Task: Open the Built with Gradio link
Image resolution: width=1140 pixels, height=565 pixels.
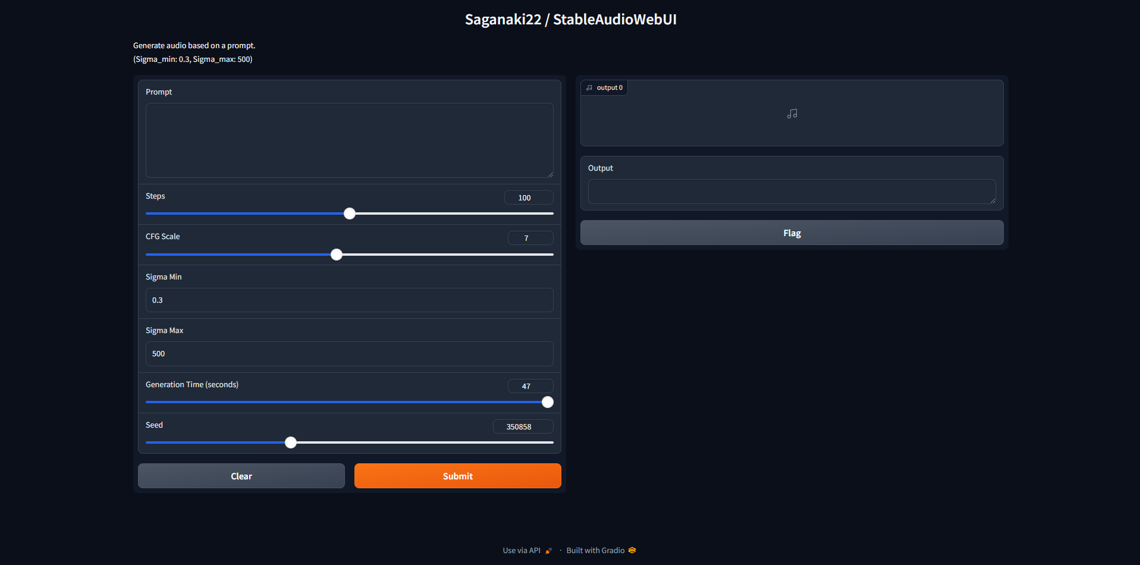Action: click(595, 551)
